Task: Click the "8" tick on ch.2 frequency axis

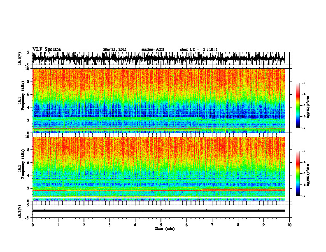Action: (x=29, y=150)
